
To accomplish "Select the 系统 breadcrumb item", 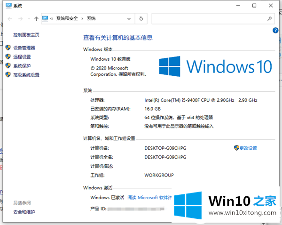I will tap(91, 18).
